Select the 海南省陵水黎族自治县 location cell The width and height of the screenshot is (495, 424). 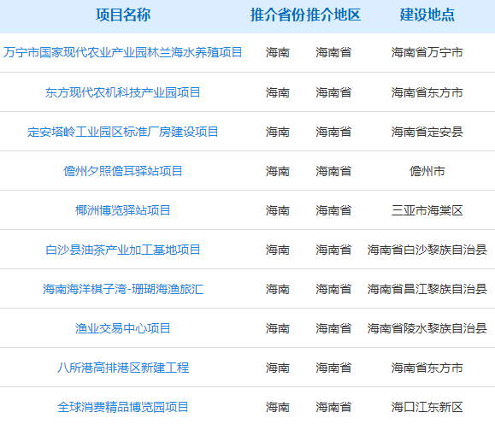tap(427, 328)
